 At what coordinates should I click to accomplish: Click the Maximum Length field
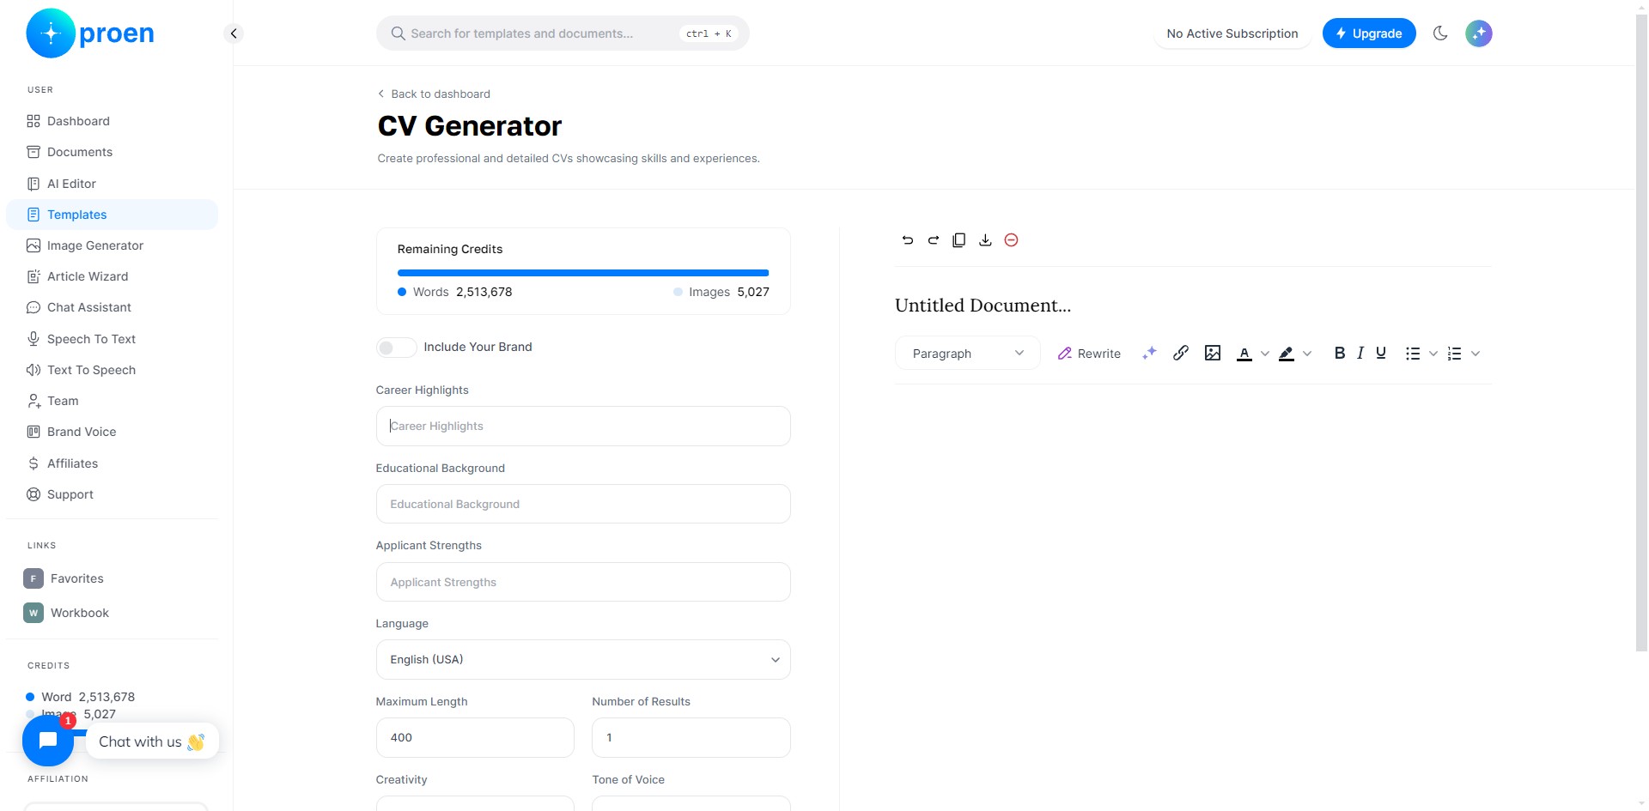point(475,737)
